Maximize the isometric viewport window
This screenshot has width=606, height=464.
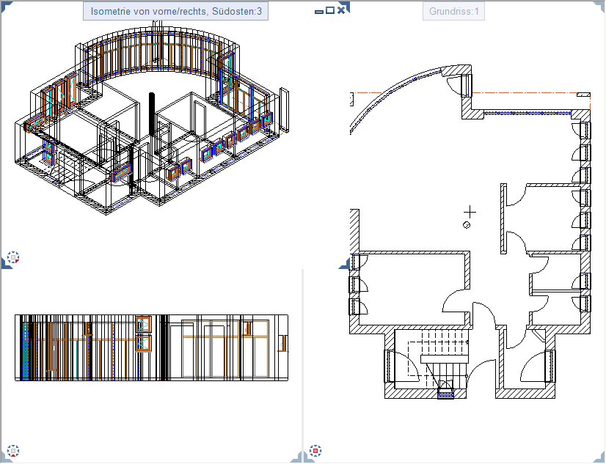[x=330, y=10]
